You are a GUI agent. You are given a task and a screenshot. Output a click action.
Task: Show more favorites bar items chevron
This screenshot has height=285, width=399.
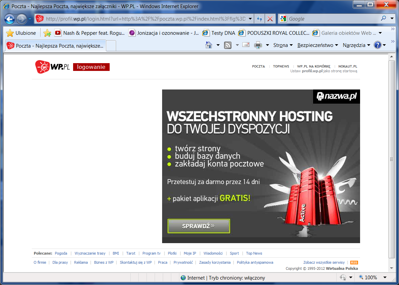click(x=393, y=29)
